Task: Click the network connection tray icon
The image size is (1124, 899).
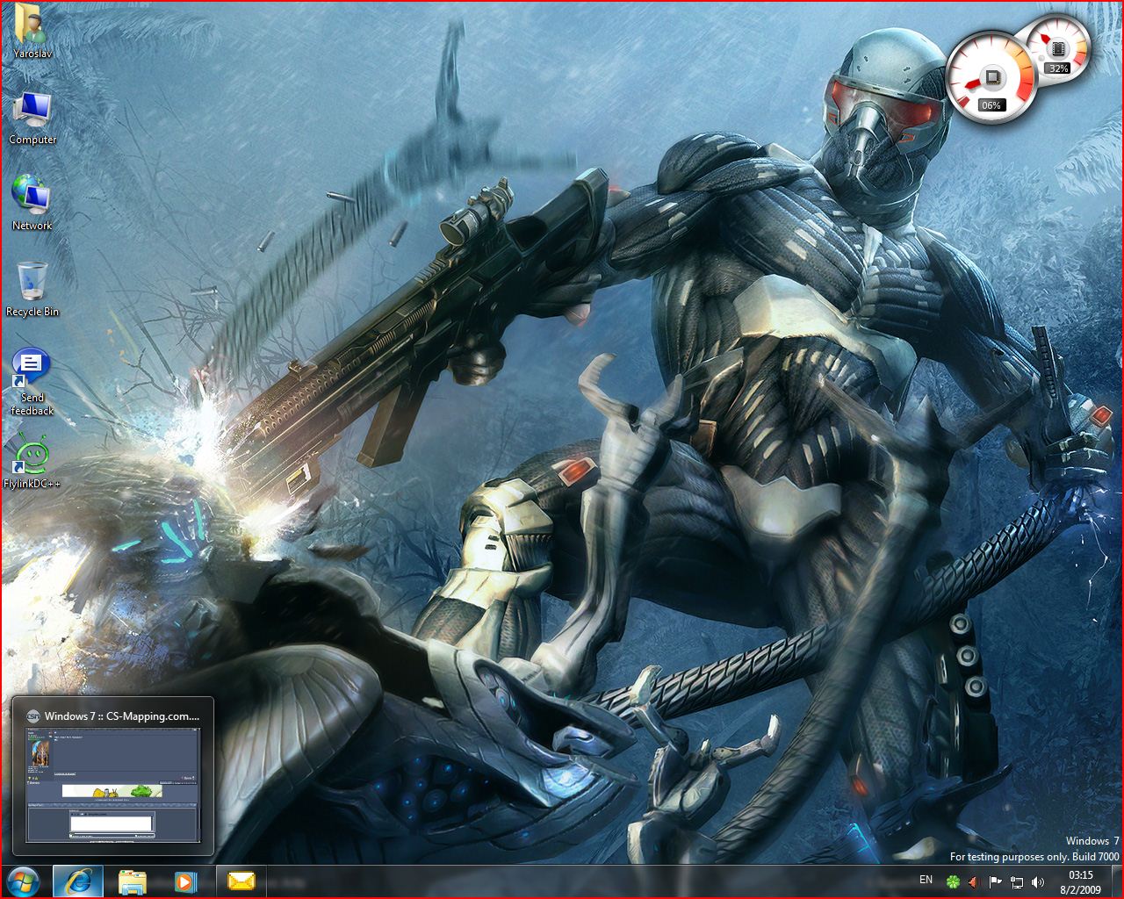Action: click(x=1017, y=881)
